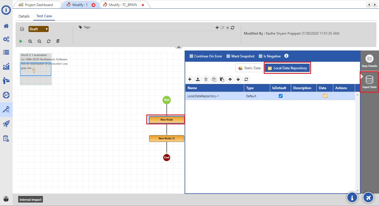
Task: Click the Internal Impact button
Action: tap(31, 199)
